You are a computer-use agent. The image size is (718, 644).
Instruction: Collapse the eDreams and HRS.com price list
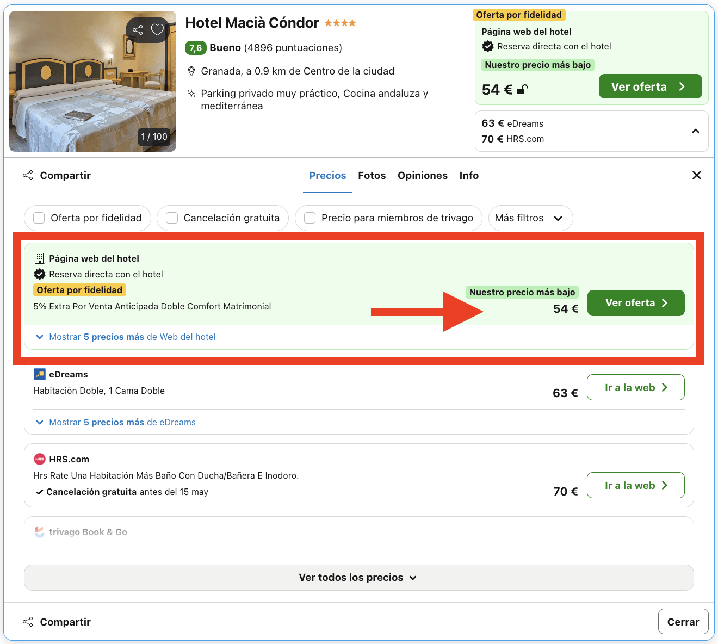pos(695,131)
